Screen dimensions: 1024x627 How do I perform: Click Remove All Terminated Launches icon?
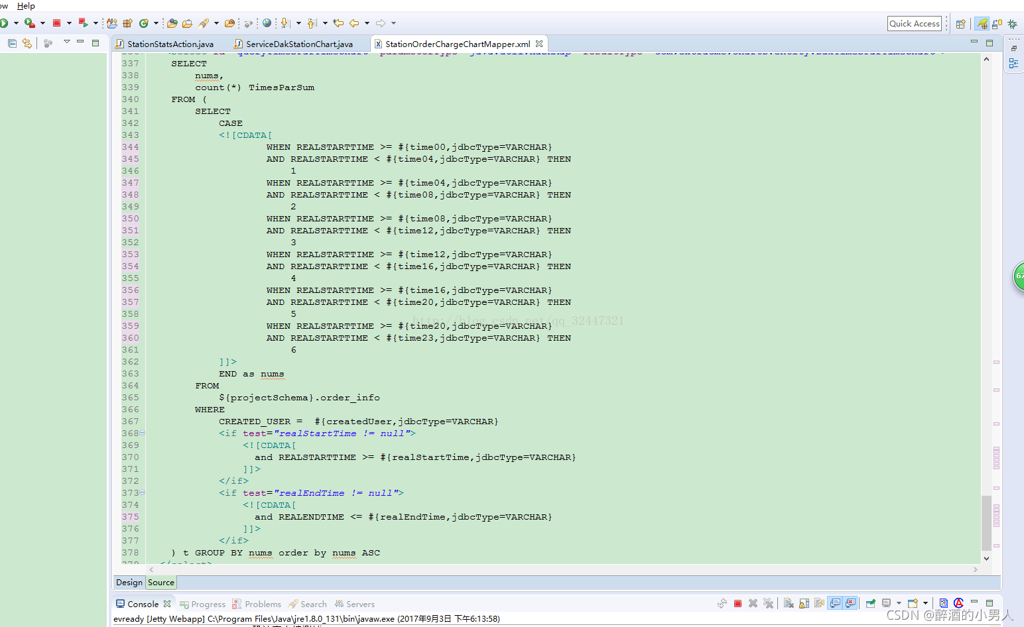768,603
